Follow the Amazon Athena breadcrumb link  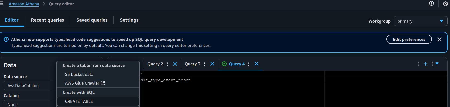click(x=24, y=4)
